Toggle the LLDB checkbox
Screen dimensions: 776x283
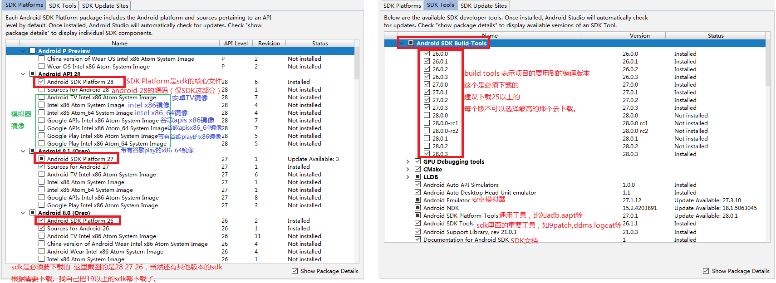(417, 177)
